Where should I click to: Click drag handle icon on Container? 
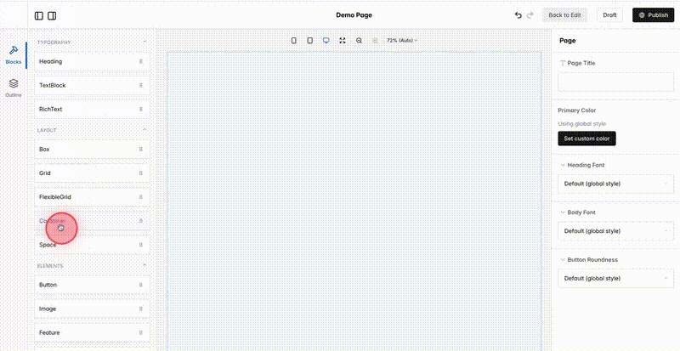[x=140, y=221]
